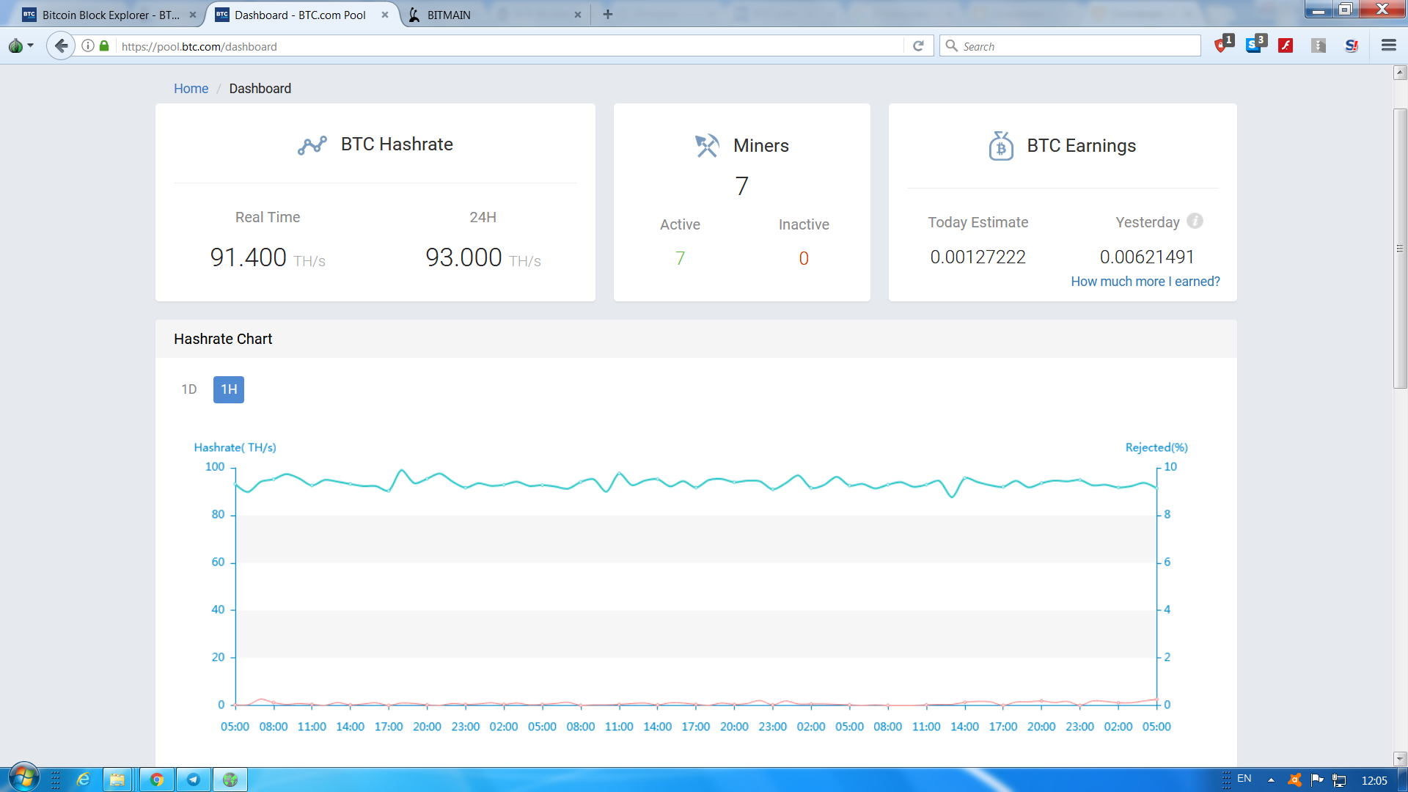
Task: Expand the browser profile dropdown arrow
Action: [x=30, y=46]
